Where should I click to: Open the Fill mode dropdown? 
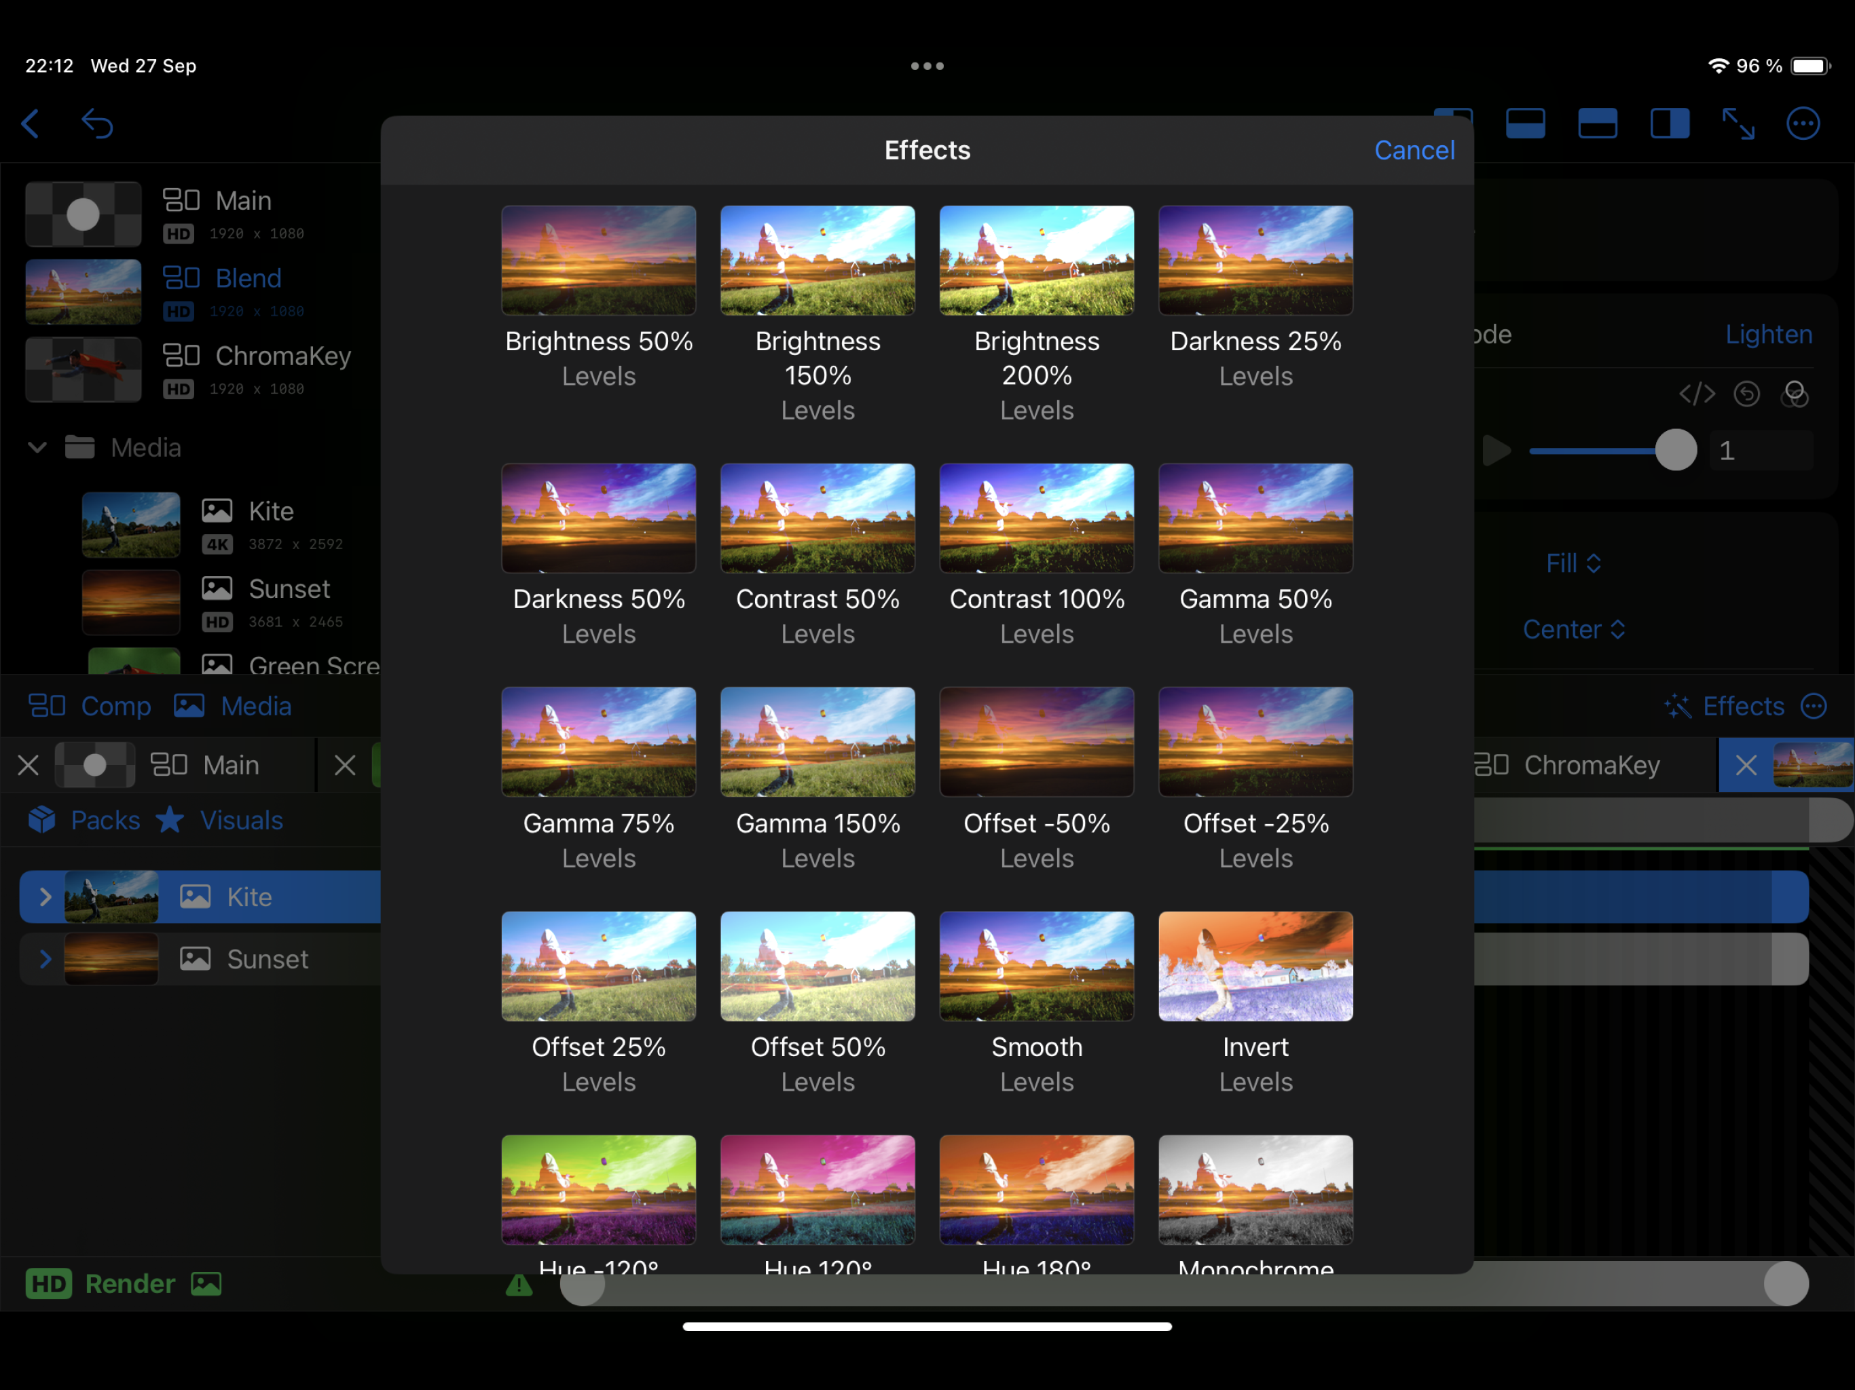[1573, 563]
